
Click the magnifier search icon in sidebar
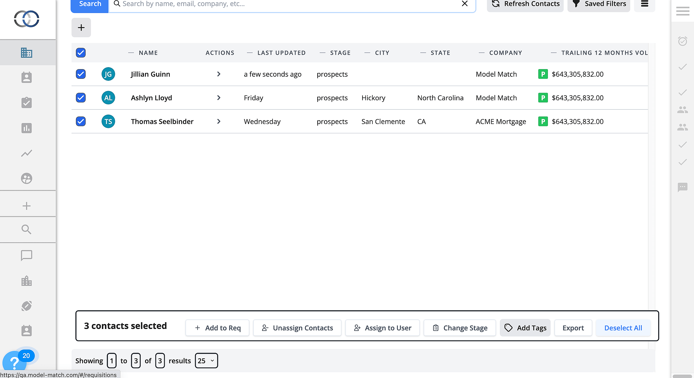(x=26, y=229)
